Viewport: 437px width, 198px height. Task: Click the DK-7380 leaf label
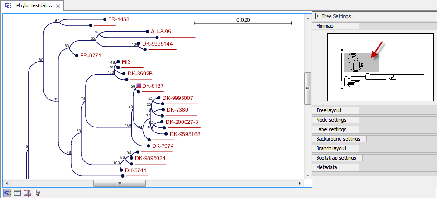(x=177, y=110)
